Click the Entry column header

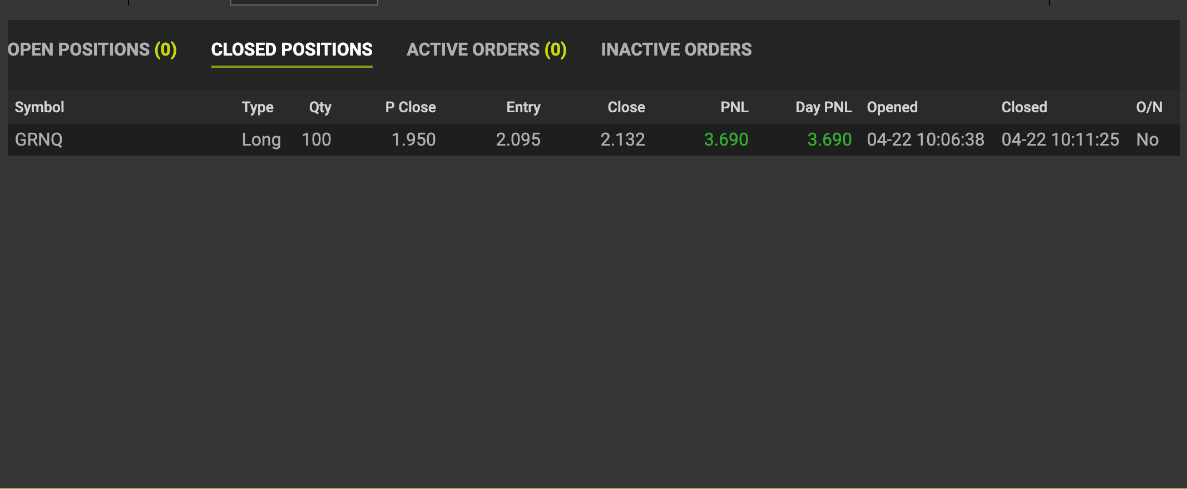[523, 107]
